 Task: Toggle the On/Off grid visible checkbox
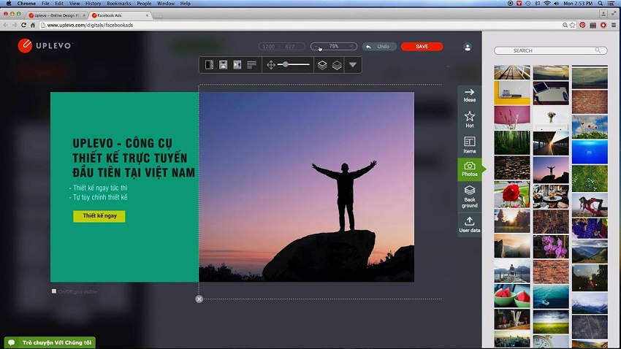coord(54,291)
